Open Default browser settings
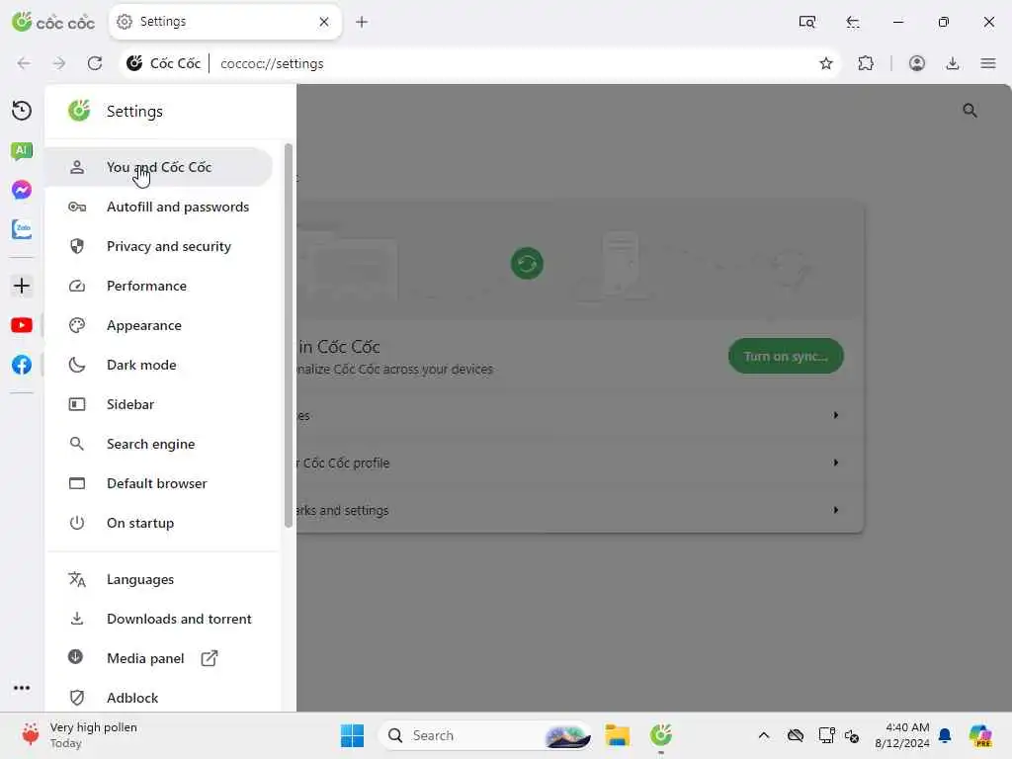Viewport: 1012px width, 759px height. (159, 483)
